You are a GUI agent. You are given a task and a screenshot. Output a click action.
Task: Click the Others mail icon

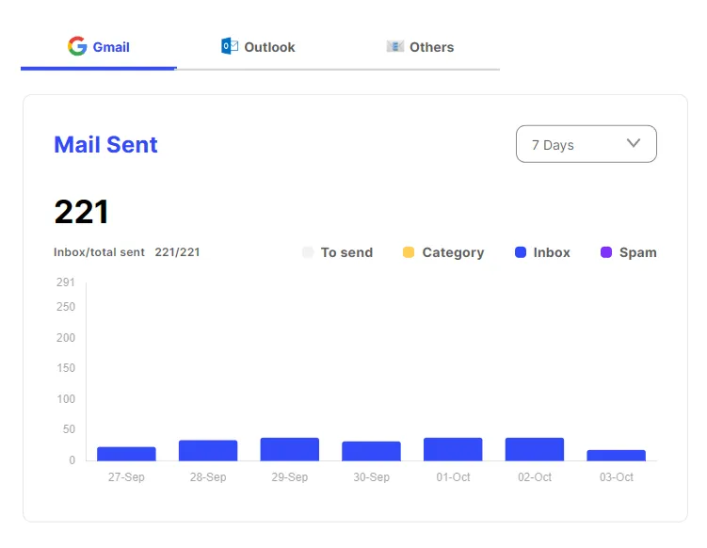[x=395, y=46]
